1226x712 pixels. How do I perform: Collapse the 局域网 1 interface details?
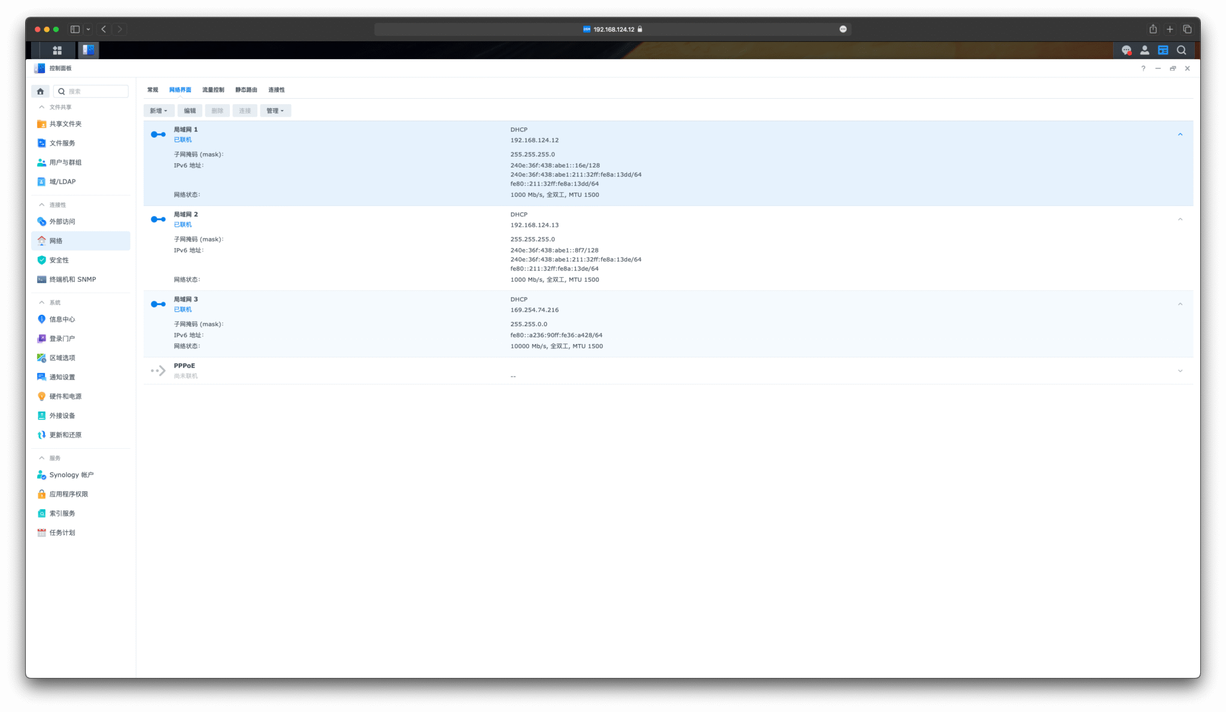(1180, 135)
